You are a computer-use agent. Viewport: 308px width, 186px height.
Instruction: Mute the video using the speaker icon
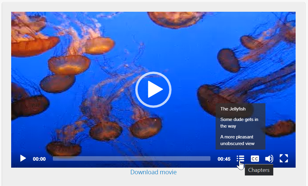(269, 159)
